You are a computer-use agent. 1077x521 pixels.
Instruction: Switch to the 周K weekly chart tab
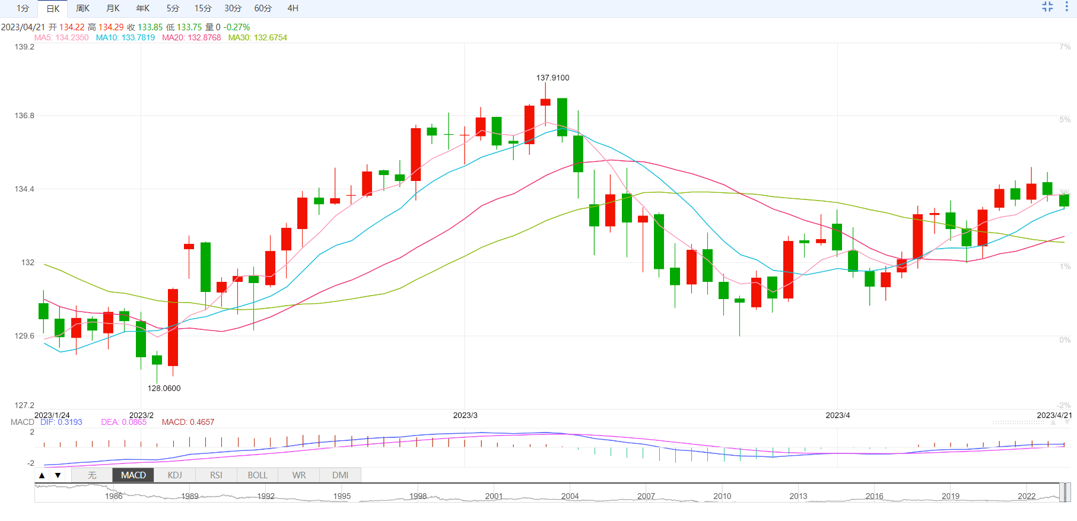(83, 8)
